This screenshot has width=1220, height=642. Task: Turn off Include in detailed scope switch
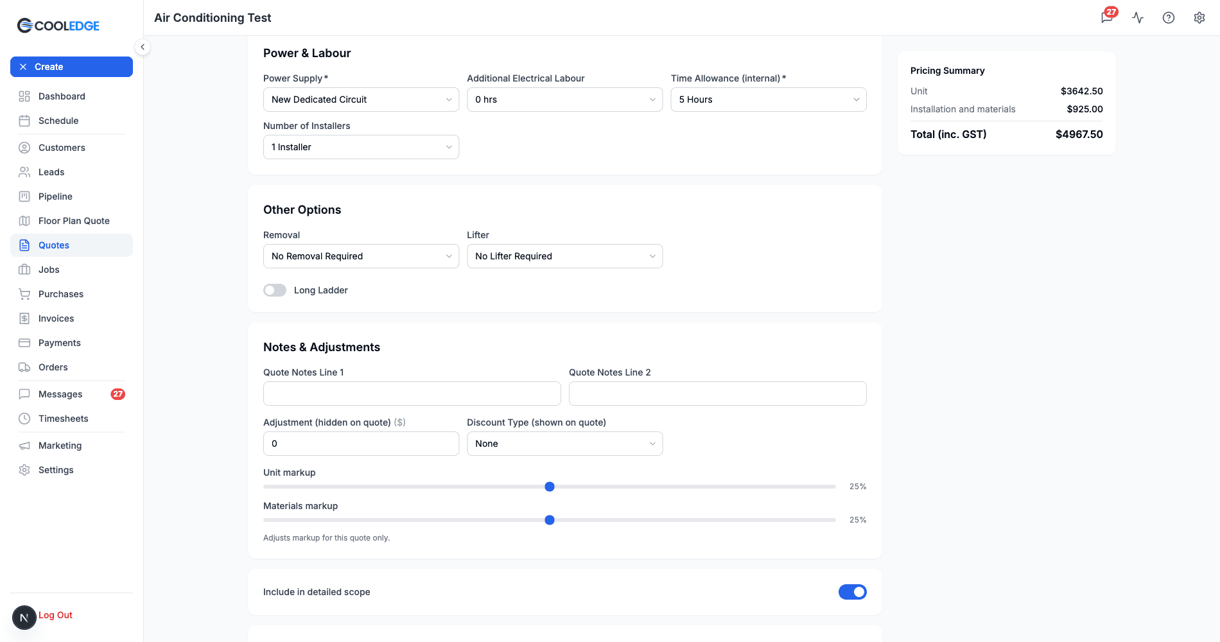(x=853, y=592)
